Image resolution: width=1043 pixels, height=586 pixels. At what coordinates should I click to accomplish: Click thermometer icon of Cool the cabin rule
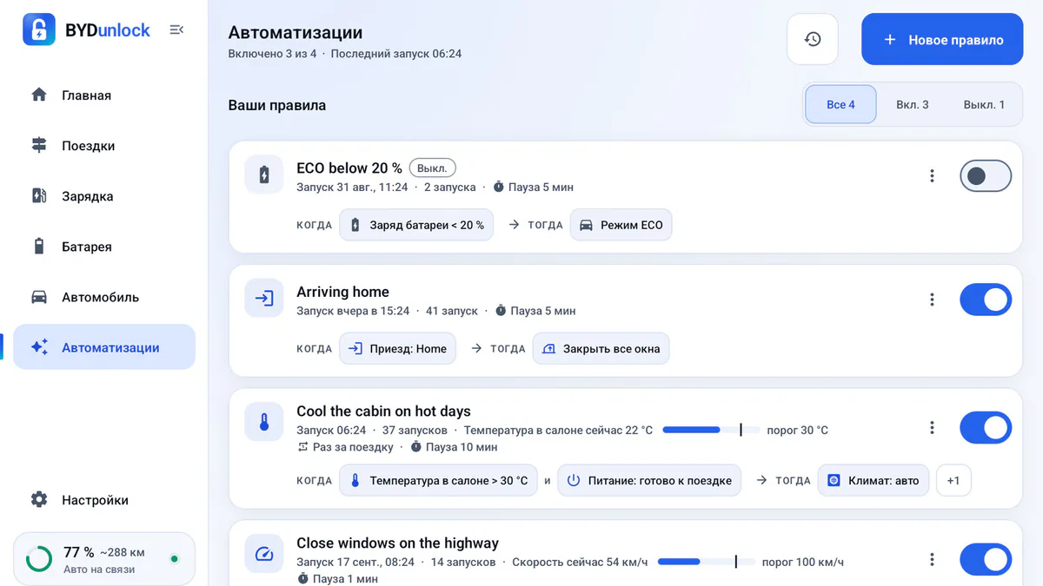click(x=264, y=422)
